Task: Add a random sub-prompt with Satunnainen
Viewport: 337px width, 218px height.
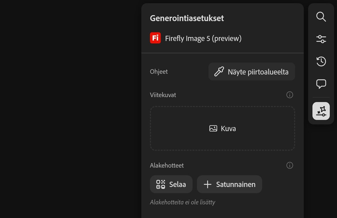Action: click(x=229, y=184)
